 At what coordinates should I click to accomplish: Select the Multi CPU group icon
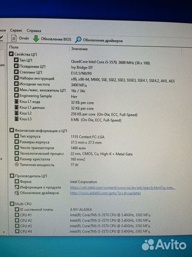coord(12,204)
